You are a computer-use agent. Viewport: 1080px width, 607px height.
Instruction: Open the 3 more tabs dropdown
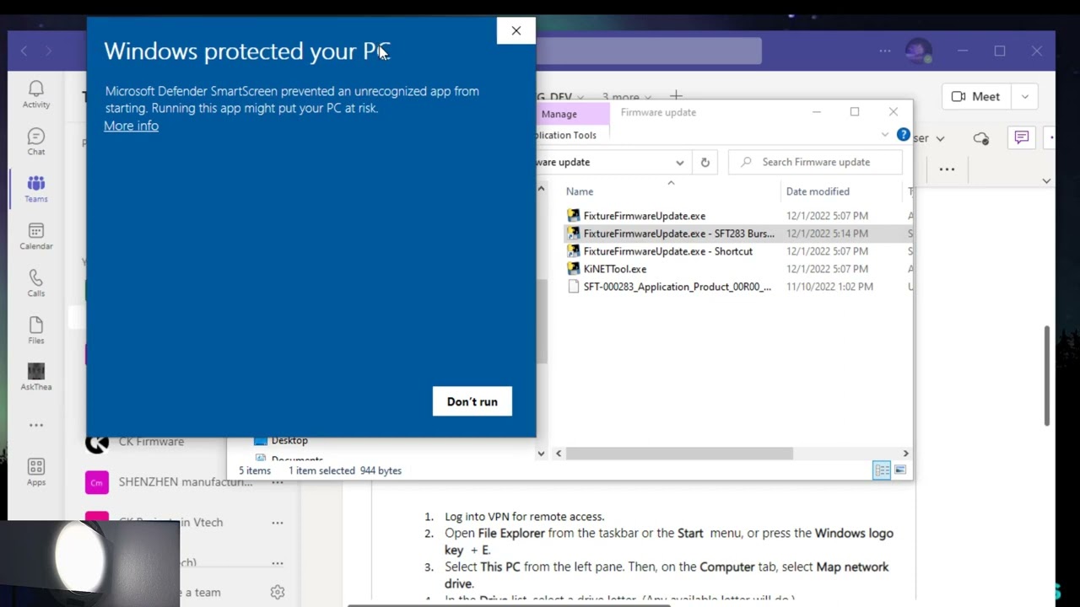point(625,96)
